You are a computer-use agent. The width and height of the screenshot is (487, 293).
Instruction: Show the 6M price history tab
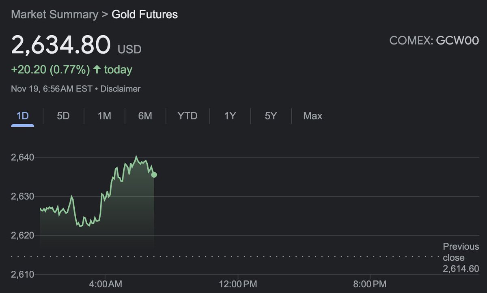click(145, 116)
